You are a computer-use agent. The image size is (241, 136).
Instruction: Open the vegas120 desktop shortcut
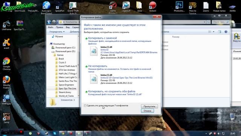pos(126,7)
